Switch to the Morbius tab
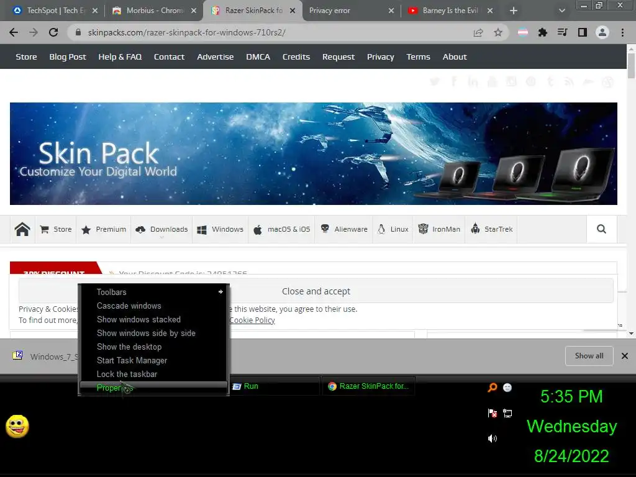636x477 pixels. [x=154, y=11]
